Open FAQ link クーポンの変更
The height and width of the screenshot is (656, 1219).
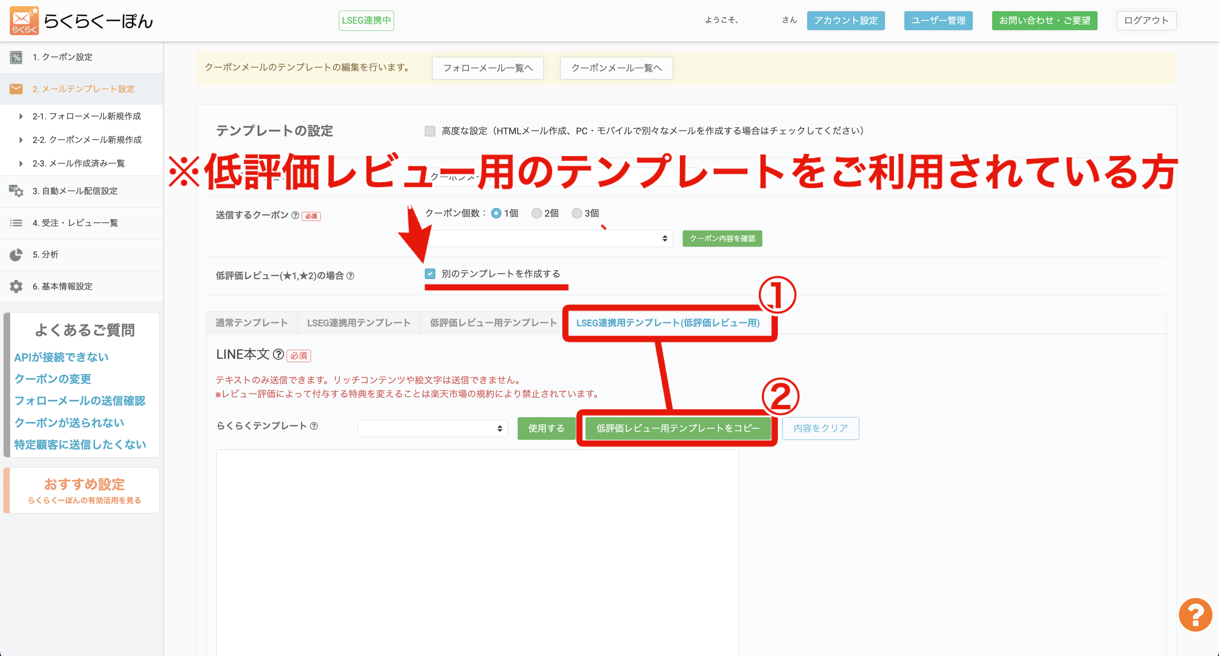(x=53, y=379)
